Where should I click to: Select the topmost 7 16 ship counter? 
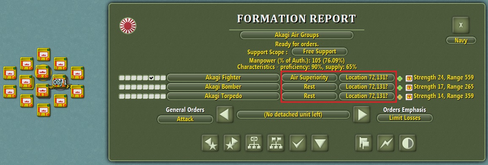click(x=43, y=54)
